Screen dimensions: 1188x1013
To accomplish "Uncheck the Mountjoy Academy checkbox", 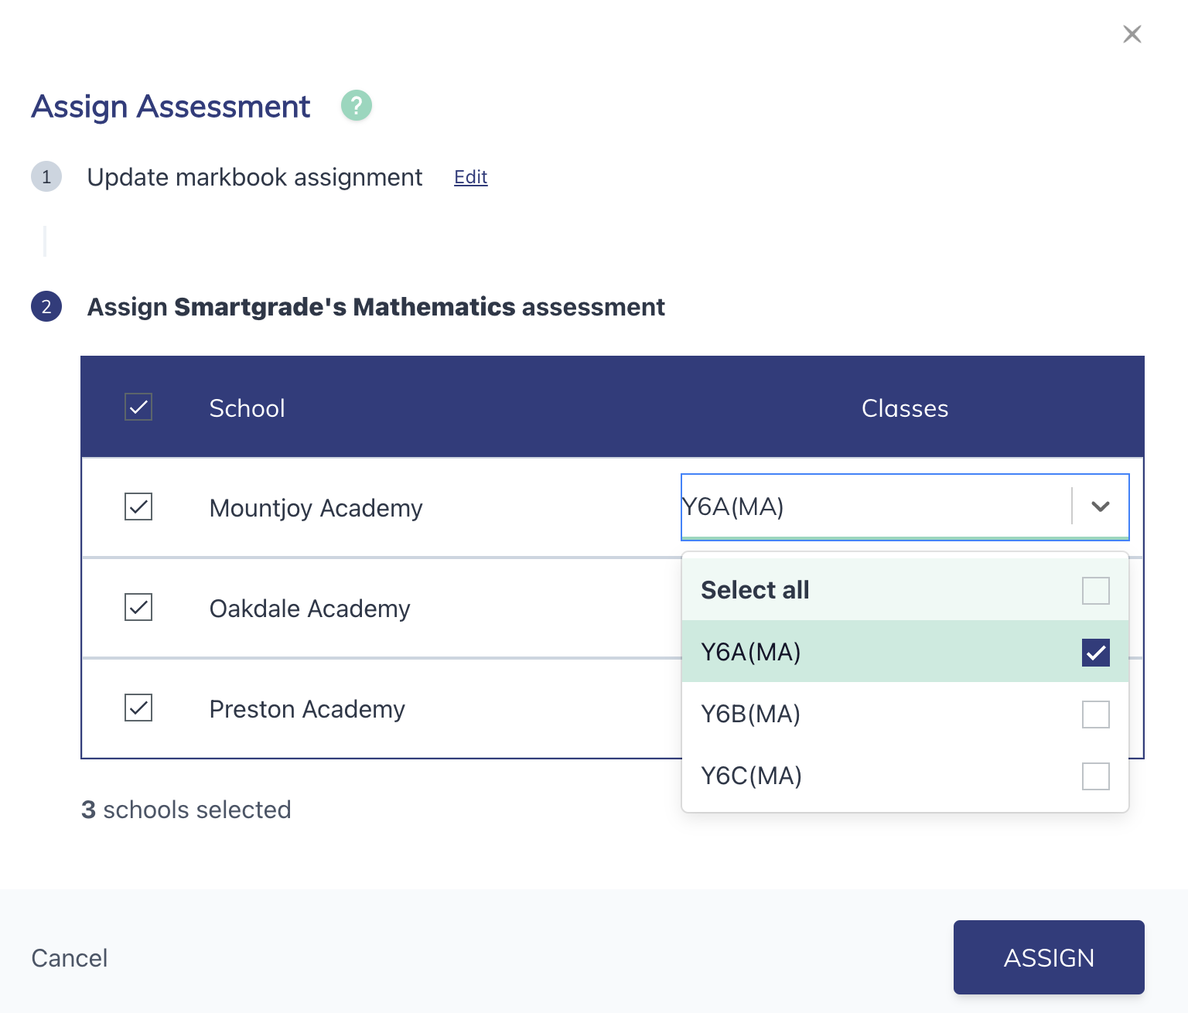I will (x=138, y=507).
